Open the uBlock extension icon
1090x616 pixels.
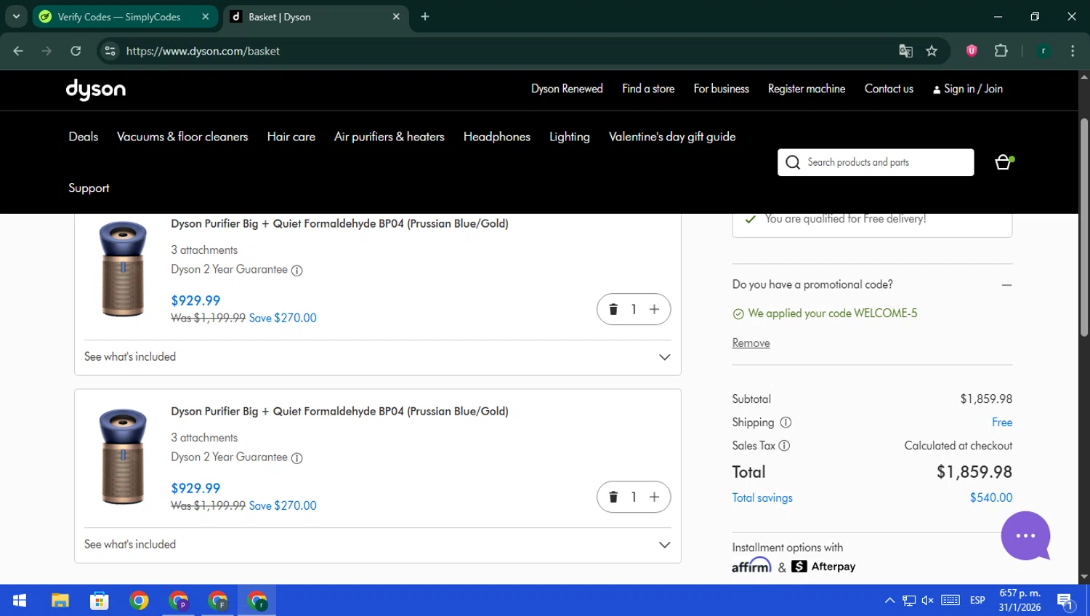click(x=972, y=51)
